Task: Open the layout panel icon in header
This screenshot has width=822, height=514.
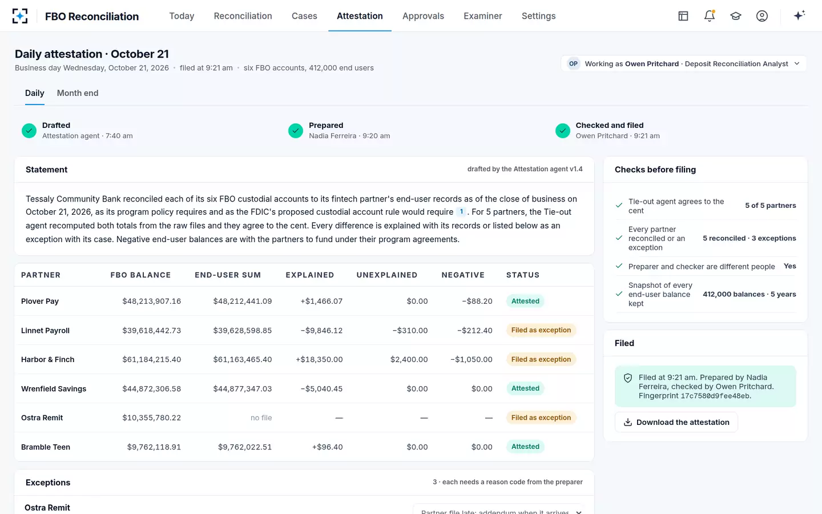Action: [683, 16]
